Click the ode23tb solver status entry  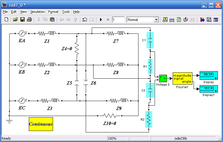click(195, 138)
